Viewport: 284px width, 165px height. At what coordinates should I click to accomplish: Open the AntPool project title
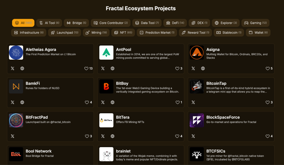(x=124, y=50)
